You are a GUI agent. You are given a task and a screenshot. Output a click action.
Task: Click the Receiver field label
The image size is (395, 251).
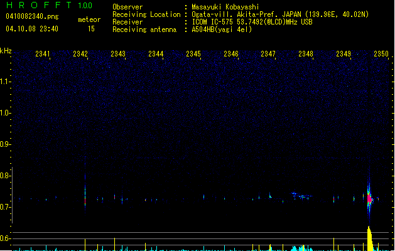click(x=127, y=22)
